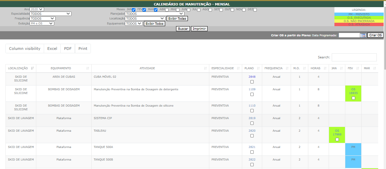Sort by Horas column arrows
Screen dimensions: 386x169
pyautogui.click(x=325, y=68)
